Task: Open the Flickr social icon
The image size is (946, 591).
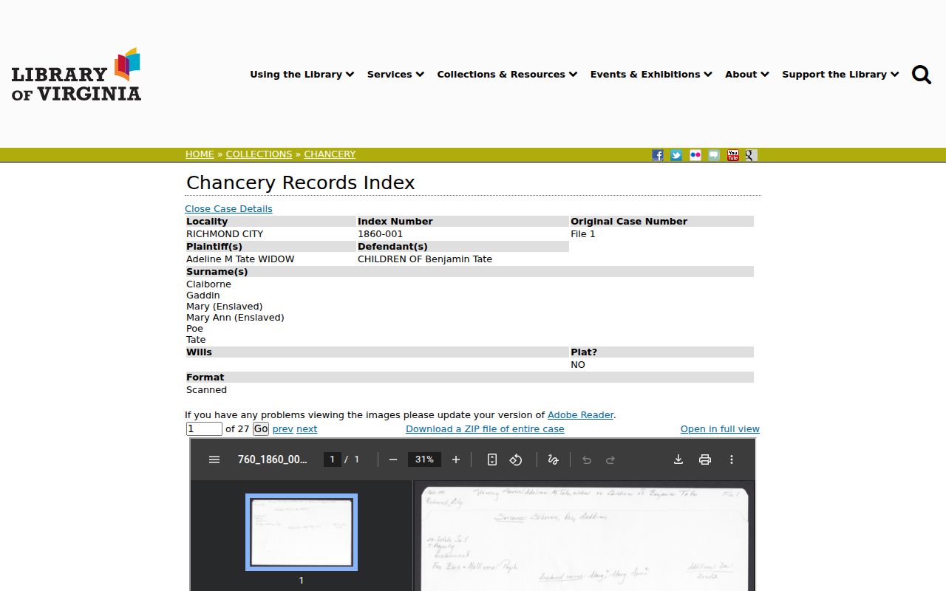Action: (x=695, y=155)
